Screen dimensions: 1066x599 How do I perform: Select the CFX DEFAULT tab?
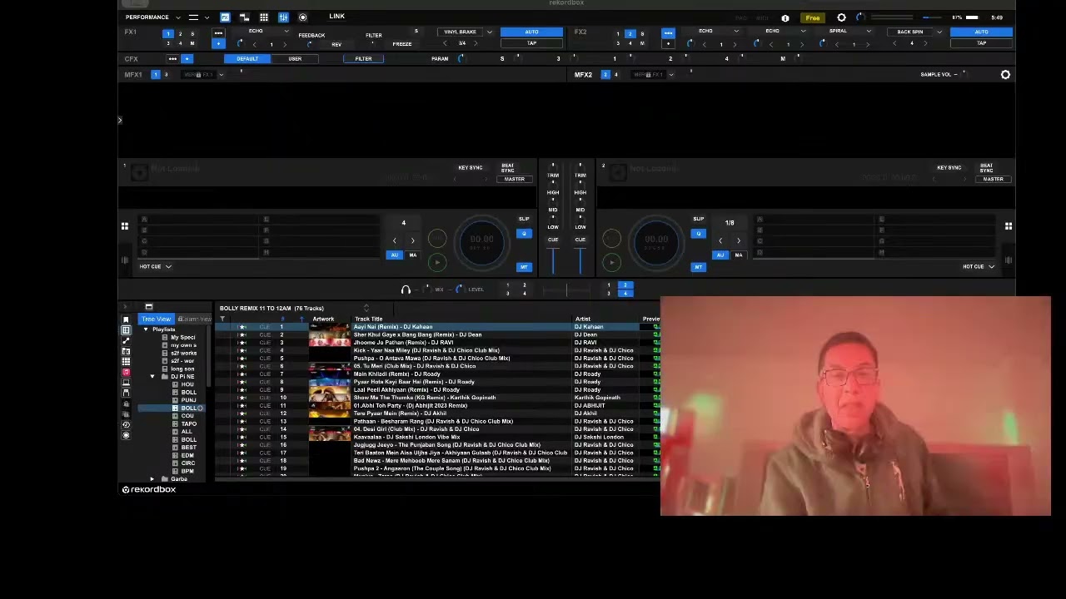247,59
